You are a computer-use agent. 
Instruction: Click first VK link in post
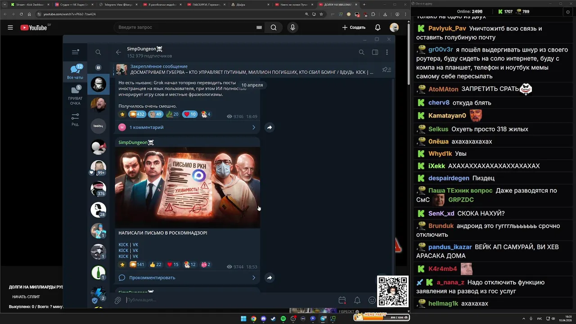pos(135,245)
